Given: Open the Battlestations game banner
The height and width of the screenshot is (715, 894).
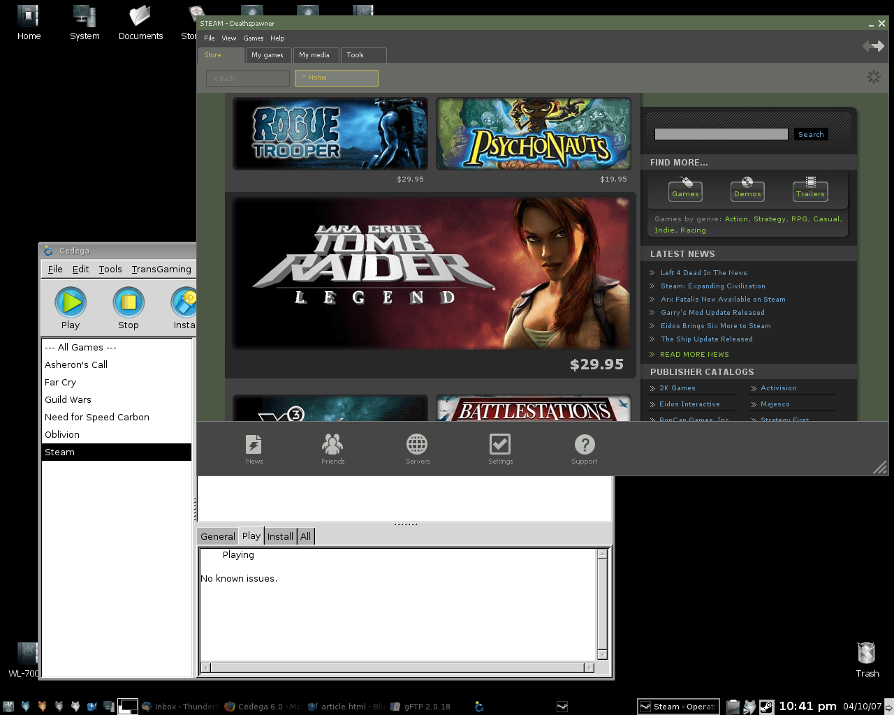Looking at the screenshot, I should tap(534, 408).
